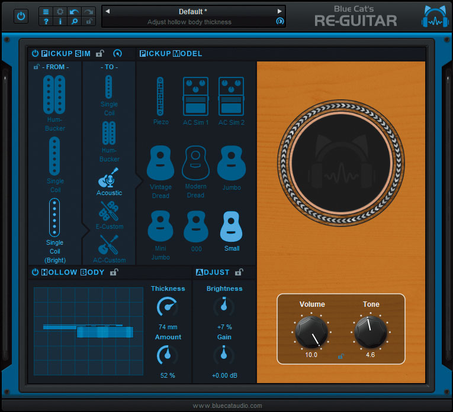Select FROM Hum-Bucker pickup
Viewport: 453px width, 412px height.
coord(54,103)
